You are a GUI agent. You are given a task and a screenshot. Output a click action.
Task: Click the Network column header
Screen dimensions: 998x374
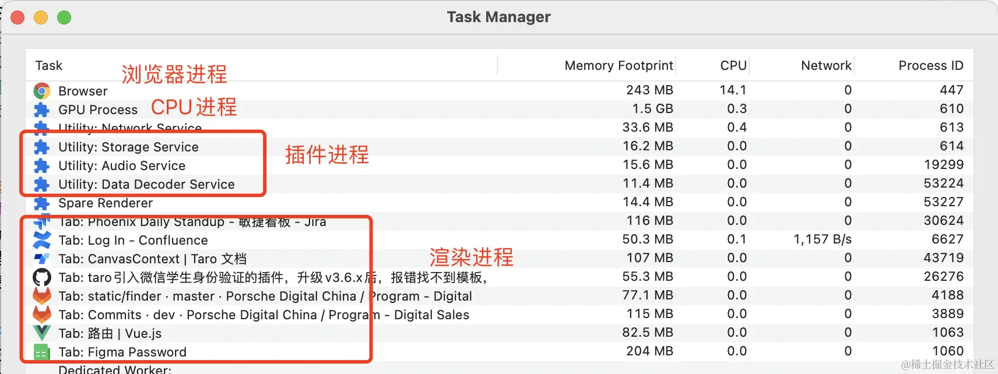click(826, 66)
